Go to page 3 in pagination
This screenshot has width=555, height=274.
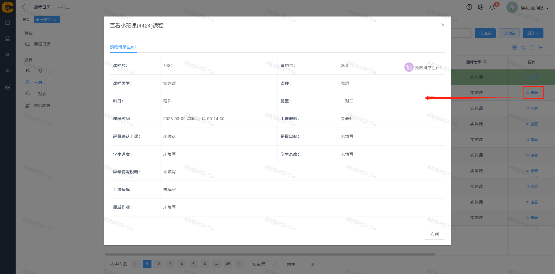click(170, 264)
